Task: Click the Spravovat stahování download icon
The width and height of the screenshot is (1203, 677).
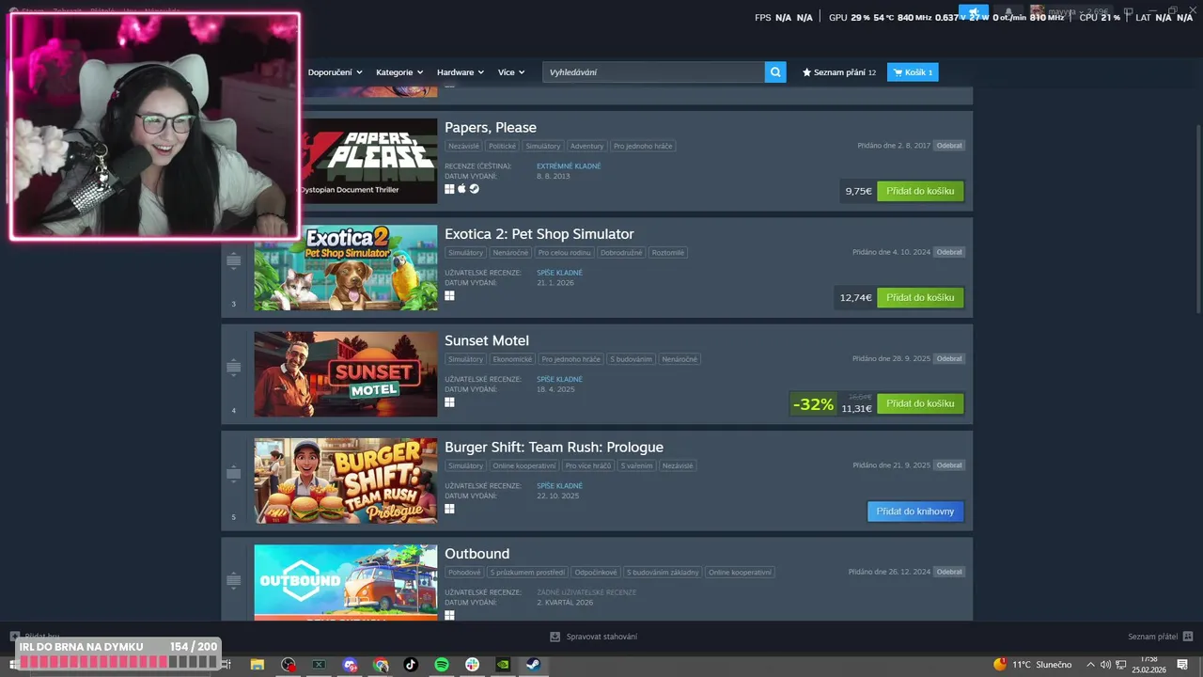Action: pos(555,637)
